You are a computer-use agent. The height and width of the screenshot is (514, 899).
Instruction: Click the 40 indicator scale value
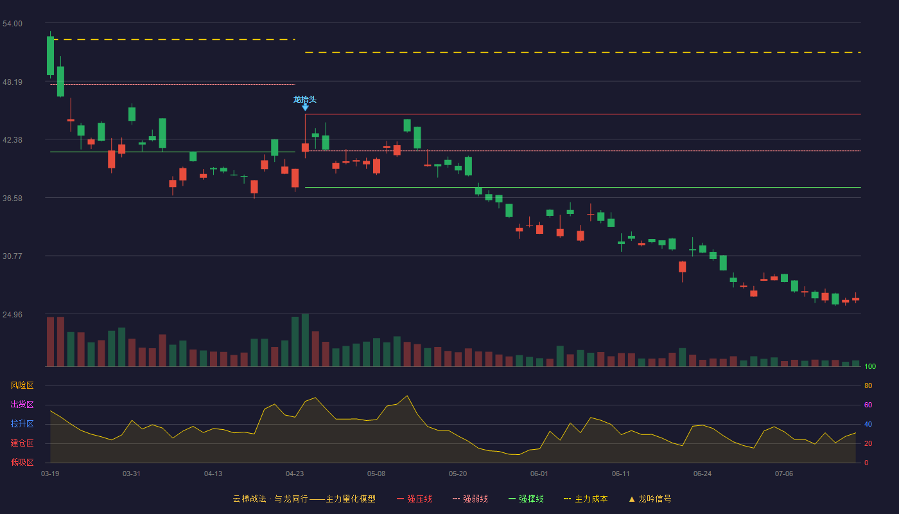tap(868, 424)
